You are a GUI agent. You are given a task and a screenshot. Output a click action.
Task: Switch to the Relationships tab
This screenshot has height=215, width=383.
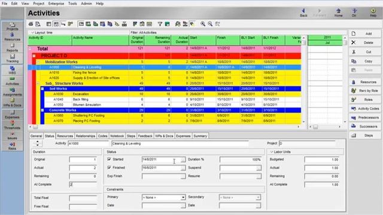pyautogui.click(x=86, y=136)
